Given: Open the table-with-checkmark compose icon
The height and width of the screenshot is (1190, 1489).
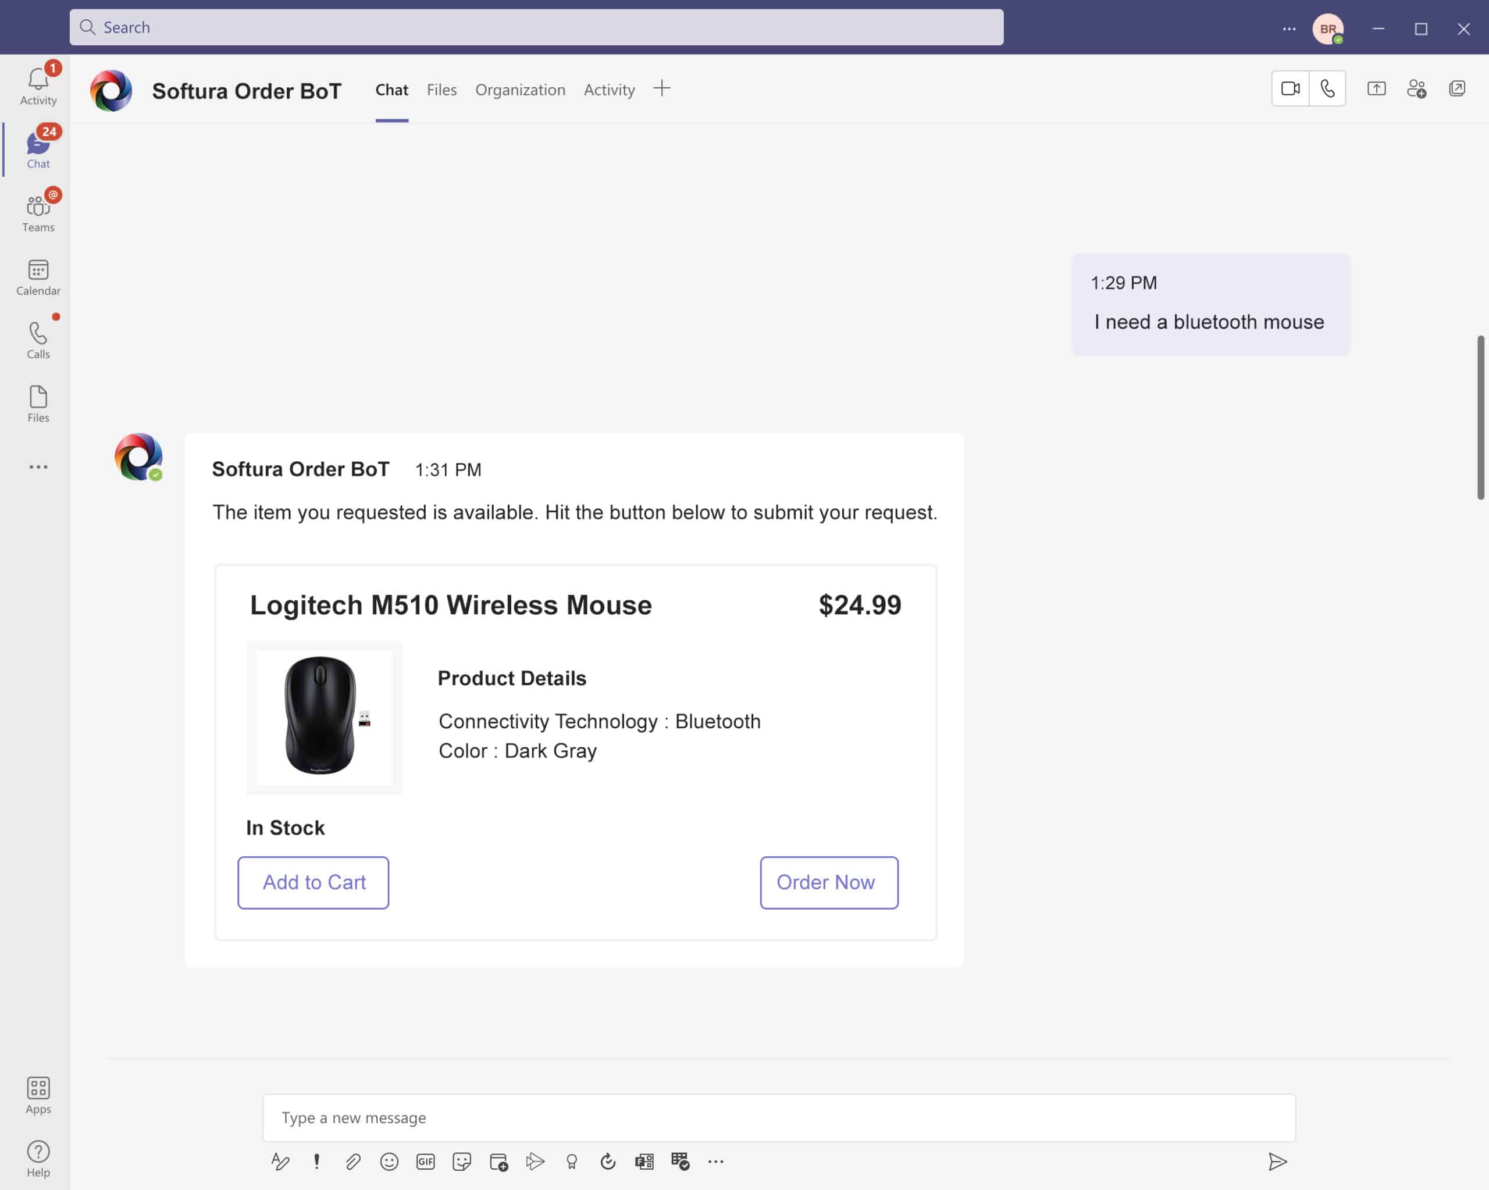Looking at the screenshot, I should 681,1162.
